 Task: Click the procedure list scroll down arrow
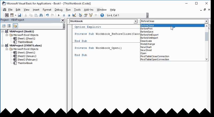coord(207,59)
